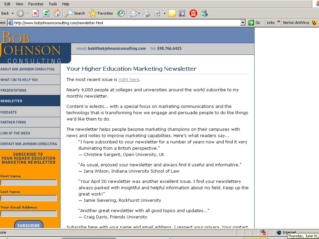Click the 'Jana Wilson, Indiana University School of Law' line
Screen dimensions: 319x239
129,171
